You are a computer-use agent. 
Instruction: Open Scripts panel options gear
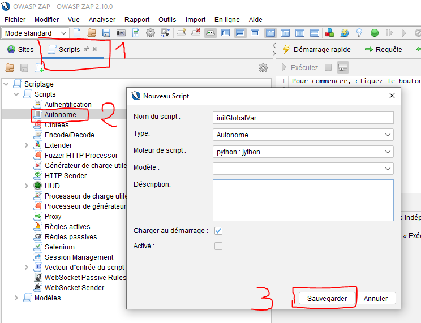click(x=263, y=68)
